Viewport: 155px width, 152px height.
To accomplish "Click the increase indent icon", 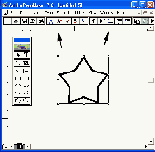I will click(x=127, y=21).
